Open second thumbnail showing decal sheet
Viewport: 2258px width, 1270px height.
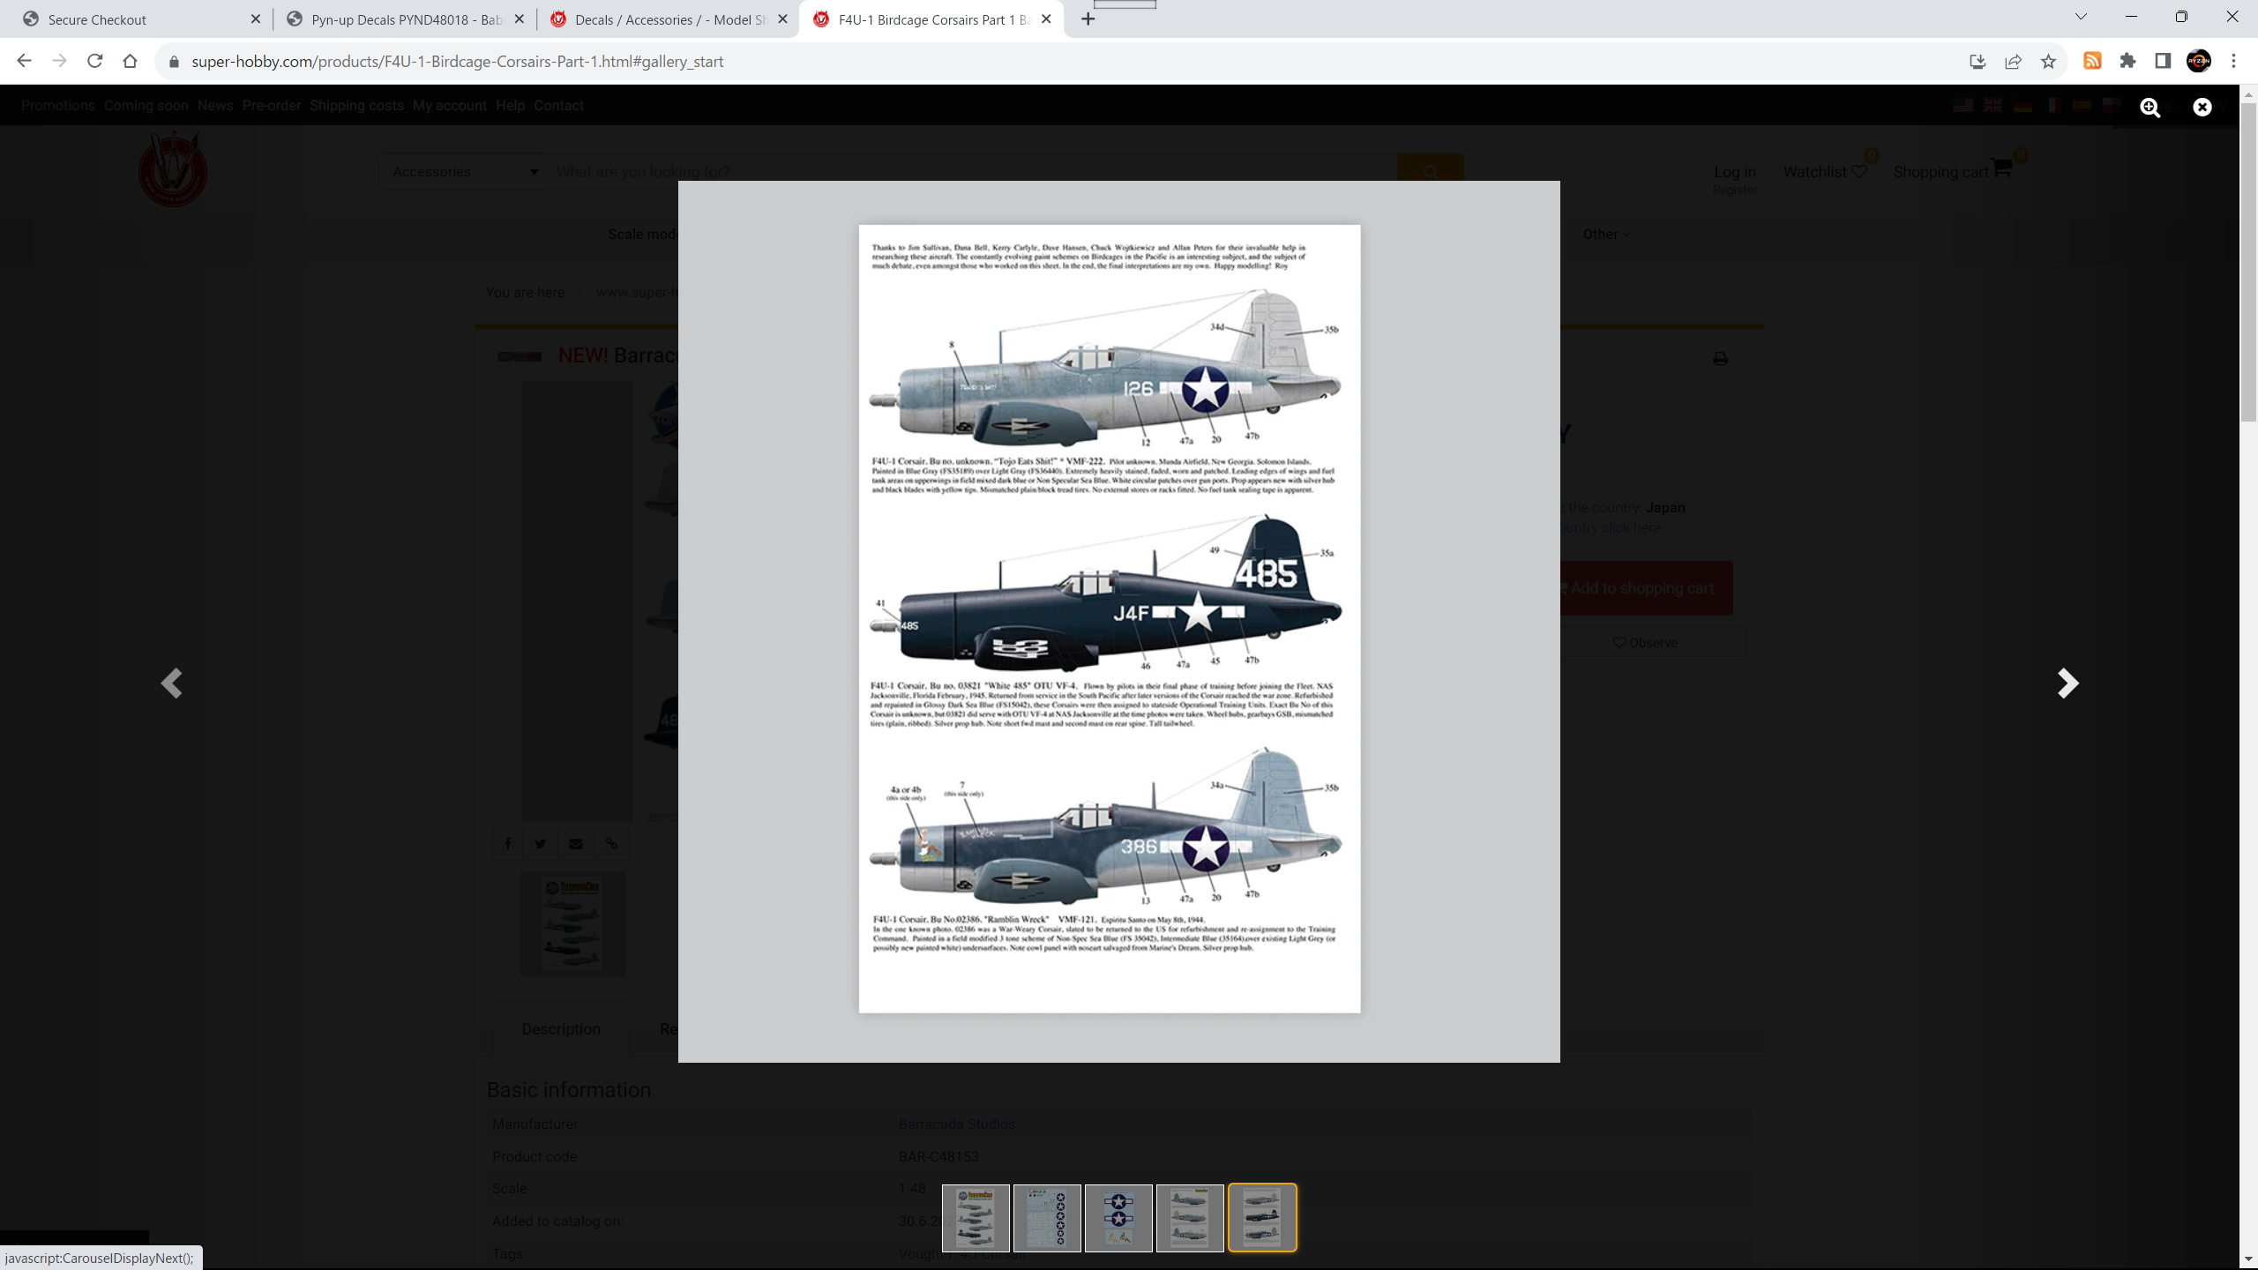1047,1217
